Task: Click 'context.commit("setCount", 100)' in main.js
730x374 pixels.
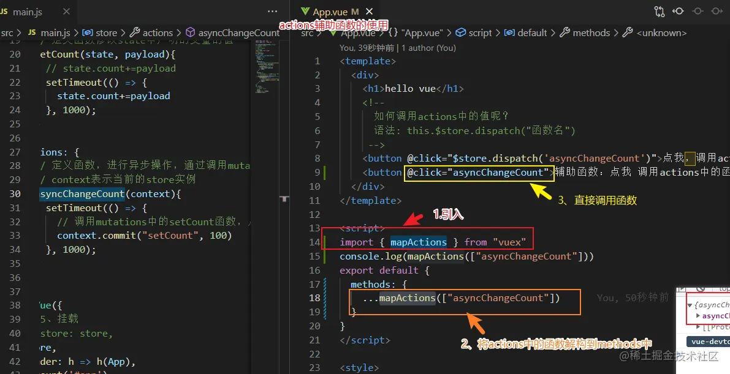Action: 144,236
